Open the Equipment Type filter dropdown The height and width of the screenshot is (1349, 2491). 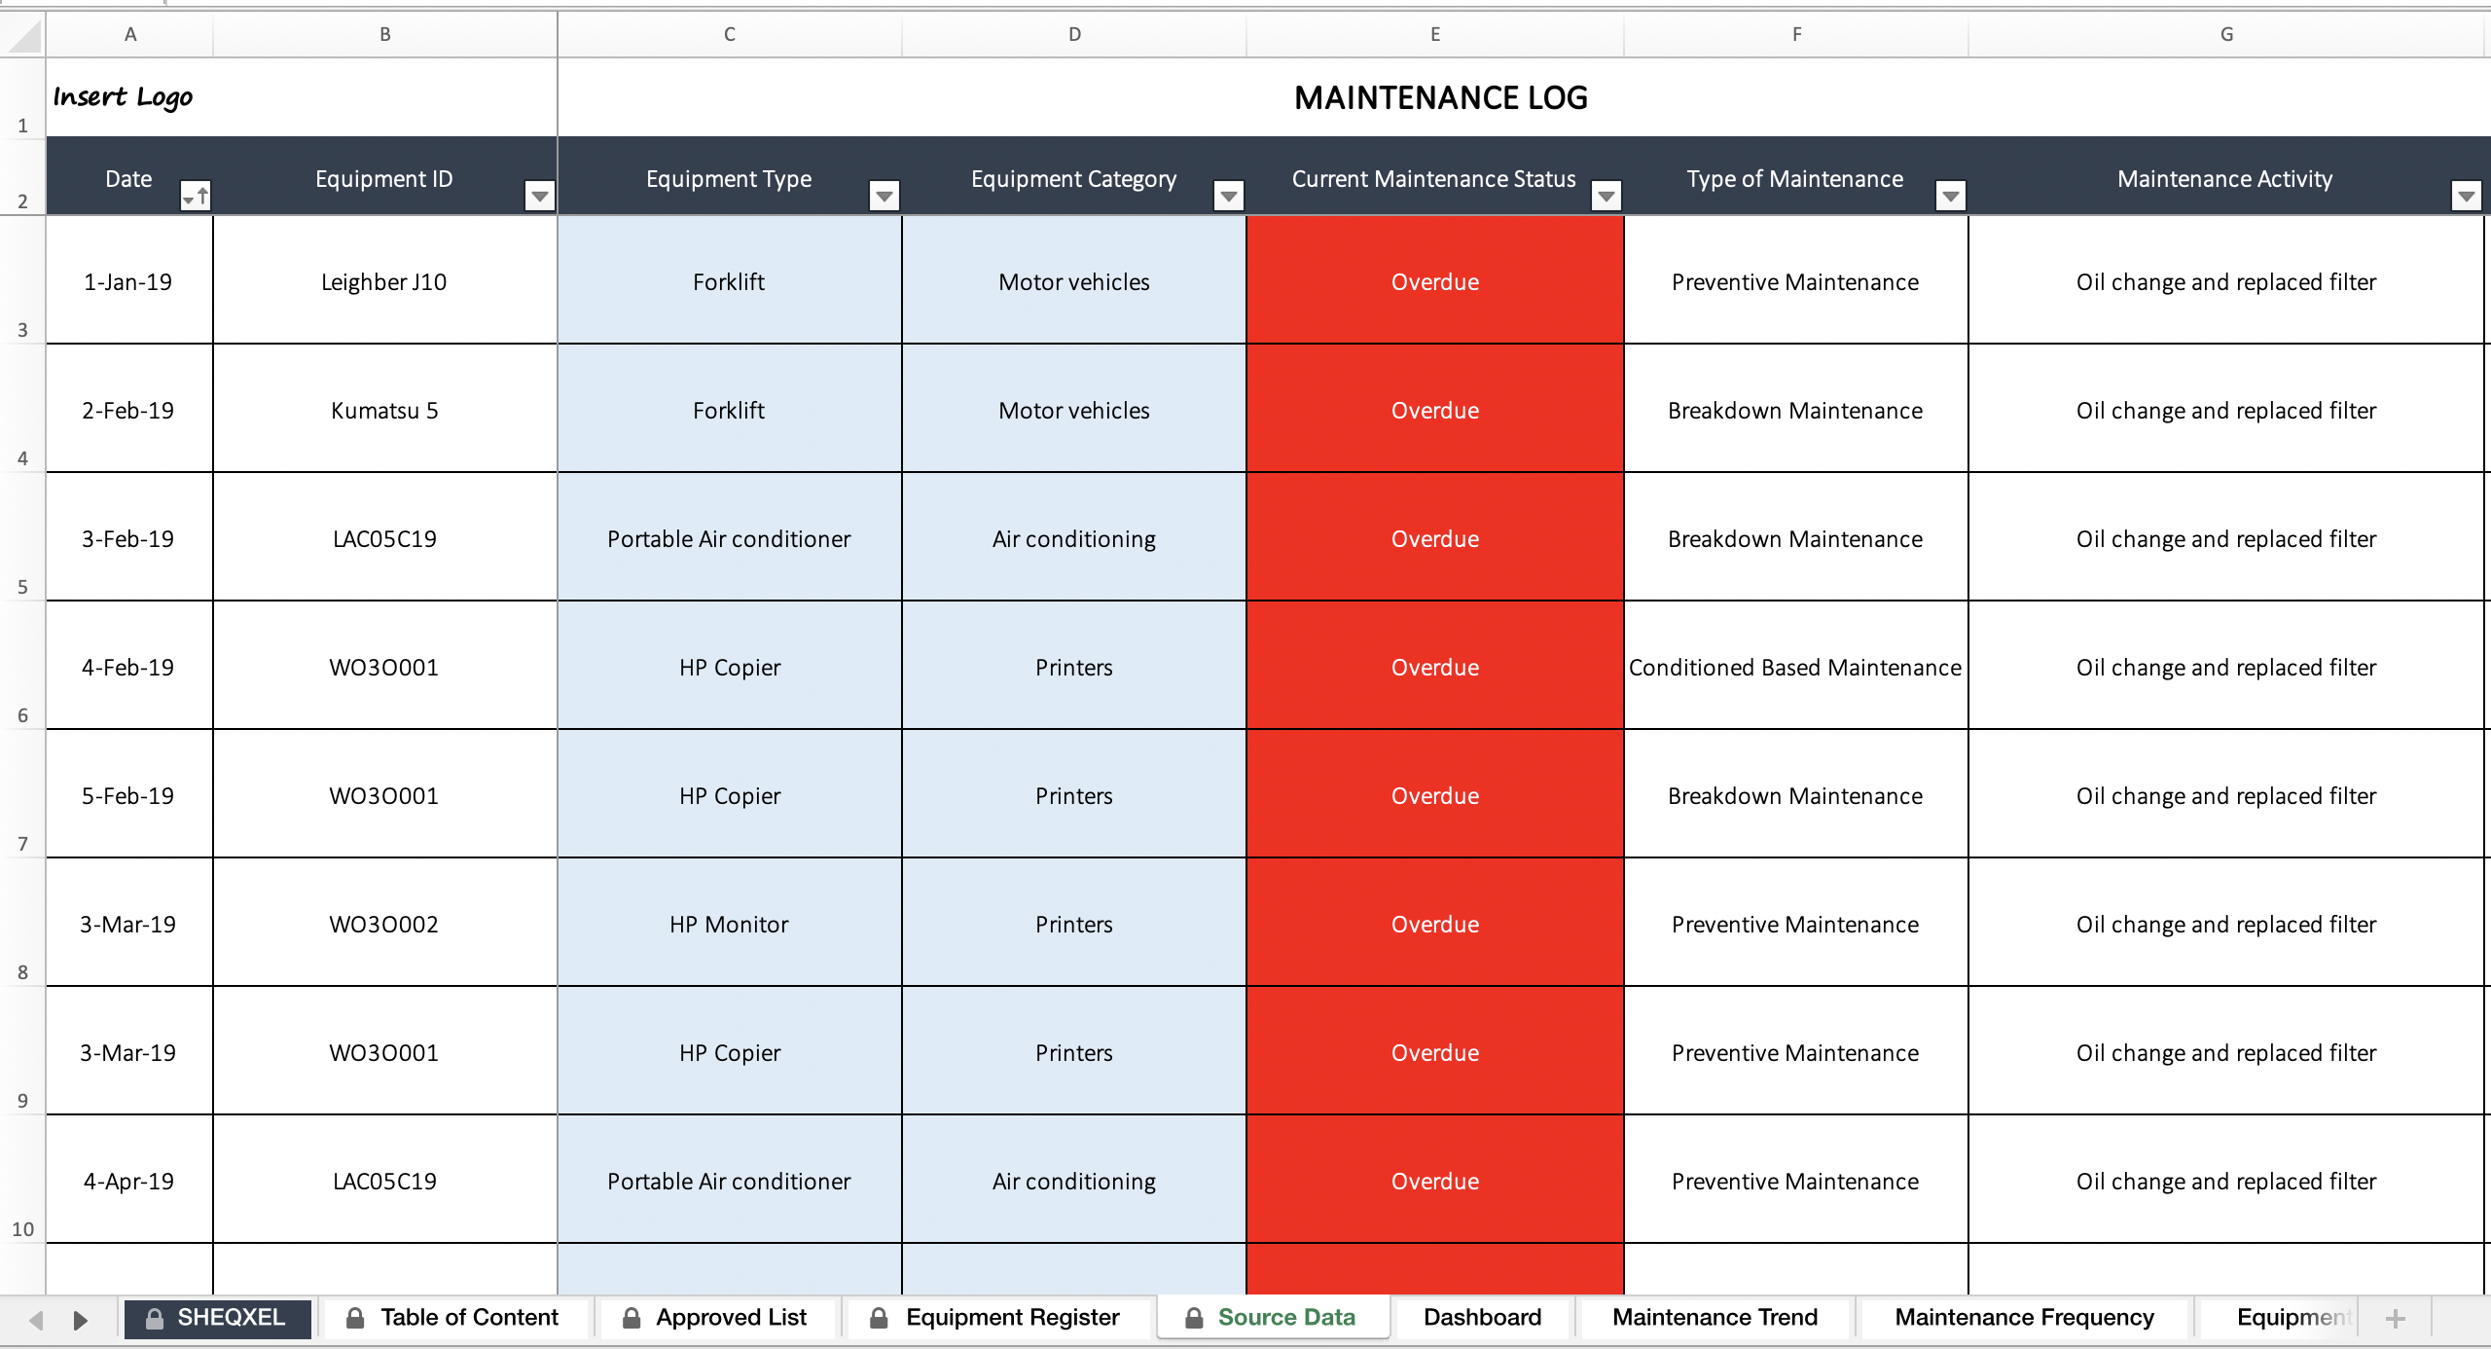pos(884,197)
